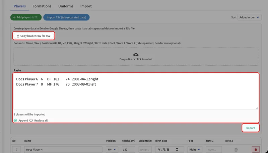268x153 pixels.
Task: Click the red trash delete icon for Docs Player 4
Action: click(x=256, y=150)
